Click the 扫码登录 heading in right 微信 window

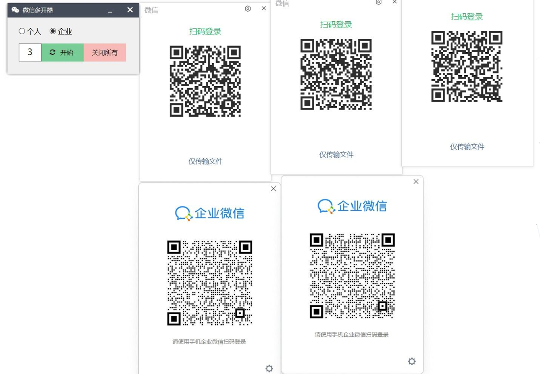(x=467, y=16)
